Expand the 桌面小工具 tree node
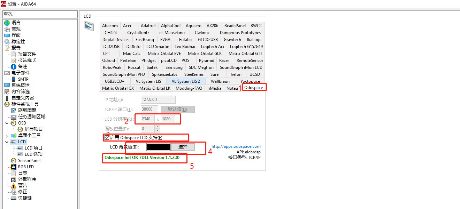460x209 pixels. coord(7,135)
